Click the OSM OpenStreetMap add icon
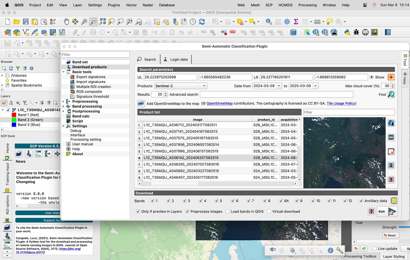Image resolution: width=410 pixels, height=260 pixels. [x=141, y=103]
